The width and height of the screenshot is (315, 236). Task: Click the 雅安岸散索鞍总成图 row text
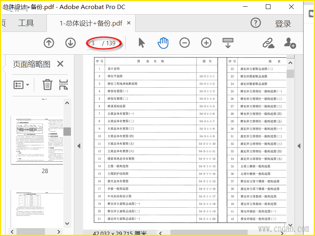pyautogui.click(x=254, y=76)
